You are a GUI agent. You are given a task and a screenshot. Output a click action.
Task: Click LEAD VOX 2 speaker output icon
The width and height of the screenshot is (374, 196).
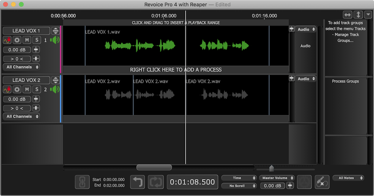pos(55,89)
